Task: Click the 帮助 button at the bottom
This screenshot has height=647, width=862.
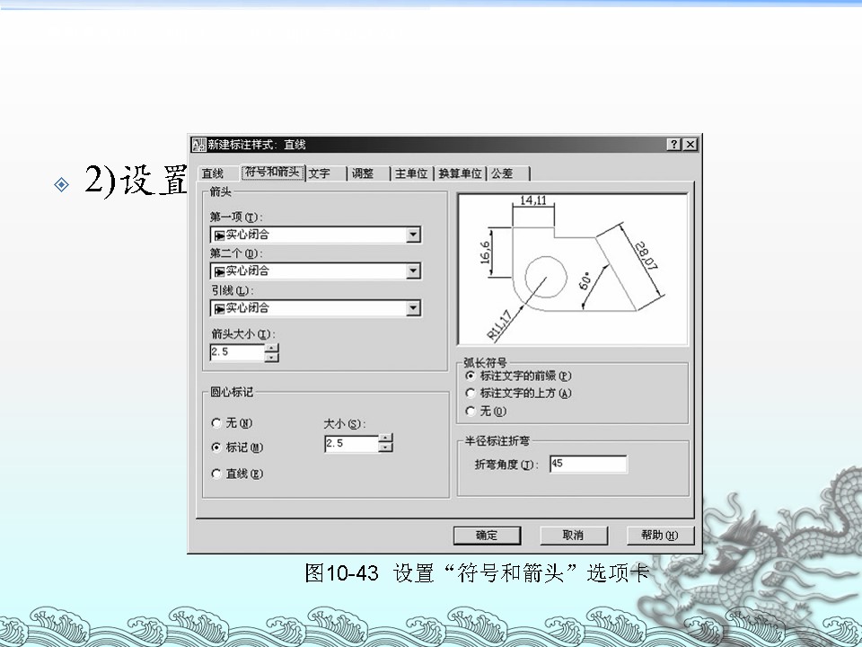Action: 660,536
